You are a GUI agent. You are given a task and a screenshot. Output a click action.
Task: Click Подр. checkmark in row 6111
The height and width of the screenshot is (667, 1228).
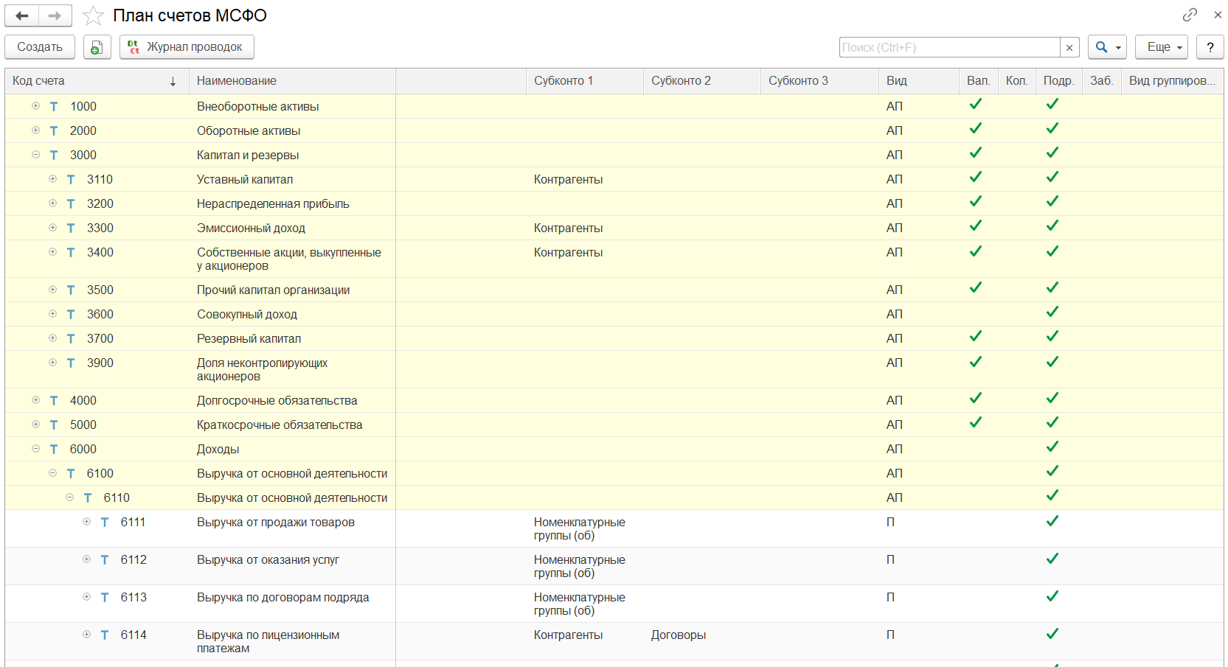(x=1052, y=521)
